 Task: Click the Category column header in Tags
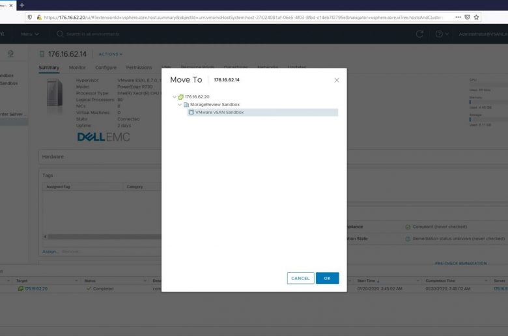(x=135, y=187)
